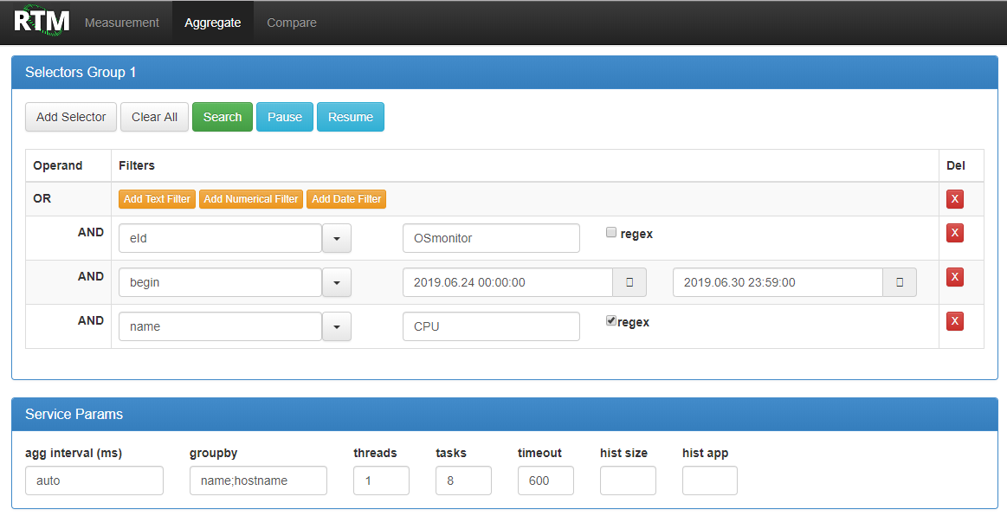1007x516 pixels.
Task: Open the Compare tab
Action: tap(292, 23)
